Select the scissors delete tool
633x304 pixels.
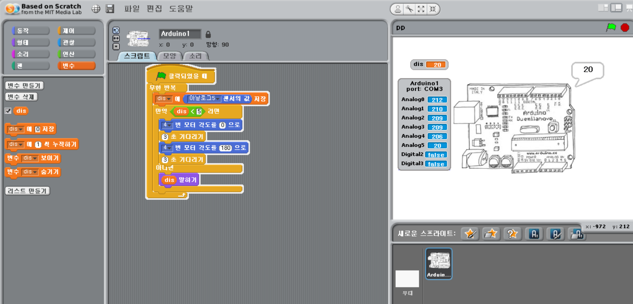tap(409, 9)
